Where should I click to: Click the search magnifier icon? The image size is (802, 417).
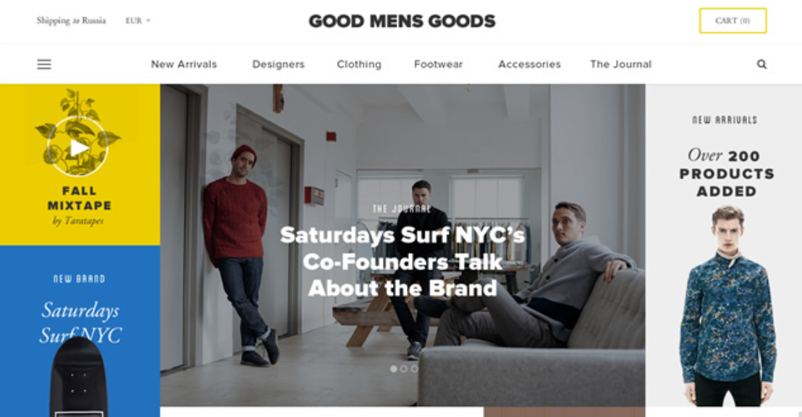click(x=761, y=64)
